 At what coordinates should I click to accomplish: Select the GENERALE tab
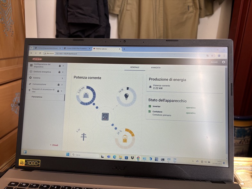click(x=135, y=67)
